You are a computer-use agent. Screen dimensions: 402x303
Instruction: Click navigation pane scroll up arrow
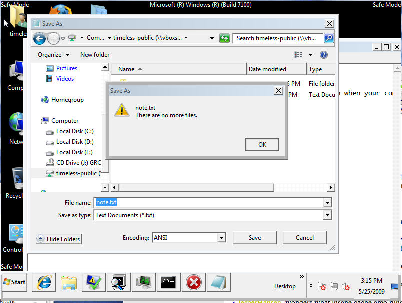(x=105, y=67)
